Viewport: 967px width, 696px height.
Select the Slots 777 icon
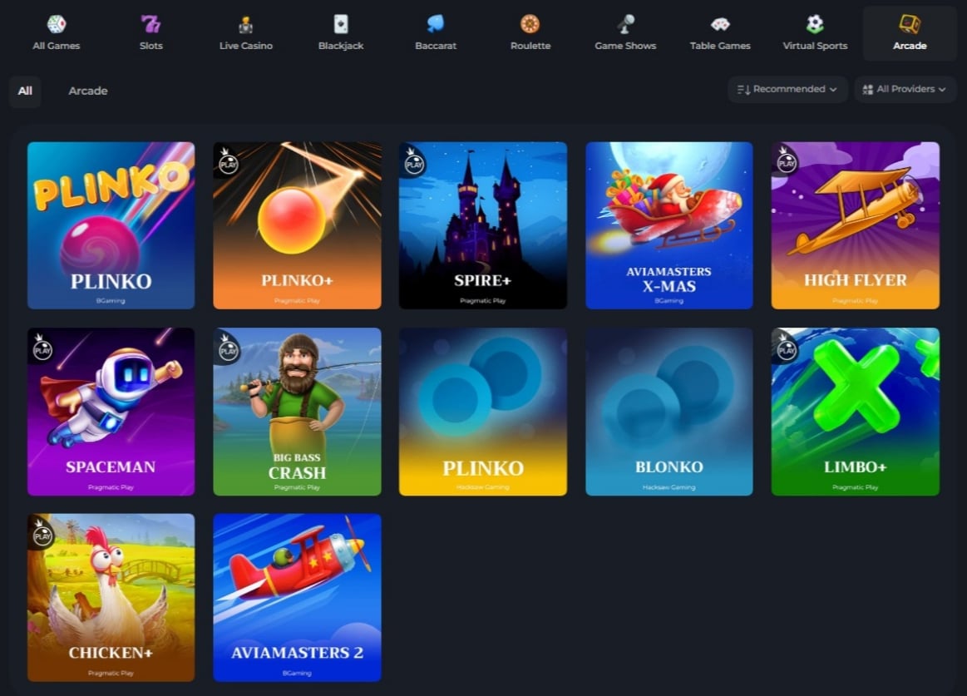click(150, 24)
